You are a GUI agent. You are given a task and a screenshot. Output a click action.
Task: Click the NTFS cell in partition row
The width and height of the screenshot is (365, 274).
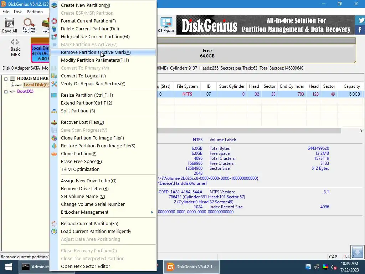(x=187, y=94)
